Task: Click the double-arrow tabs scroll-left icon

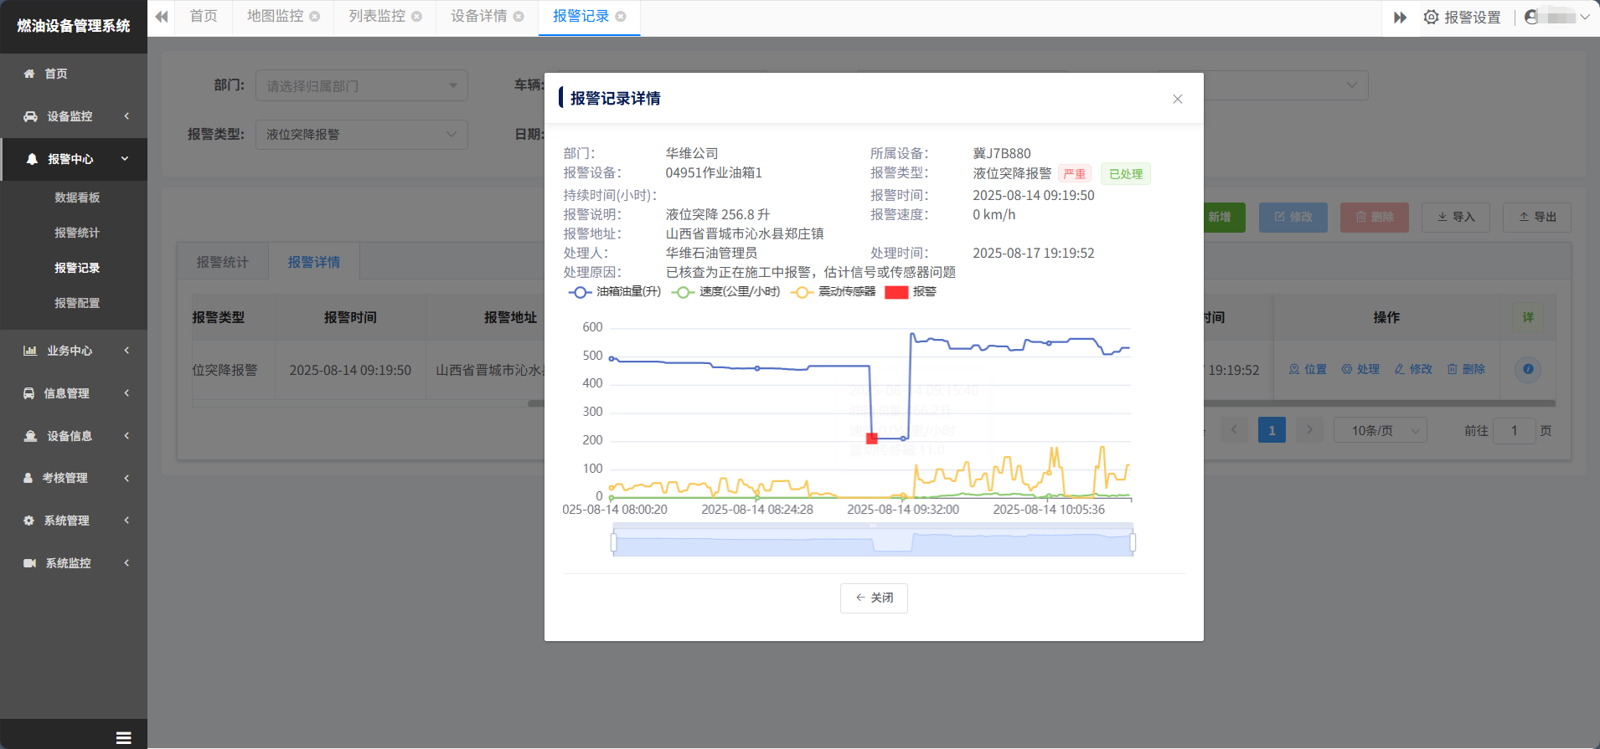Action: pyautogui.click(x=162, y=17)
